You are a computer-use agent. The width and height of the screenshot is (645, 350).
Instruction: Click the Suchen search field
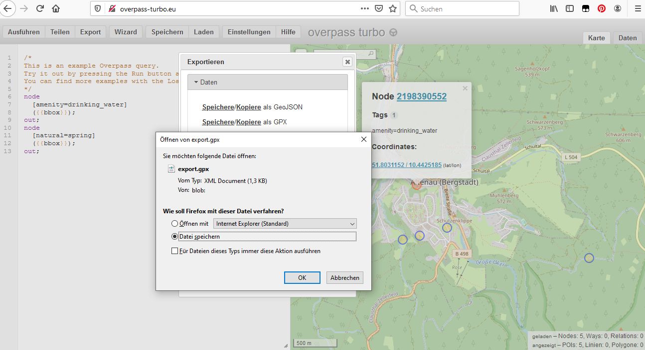click(x=463, y=8)
